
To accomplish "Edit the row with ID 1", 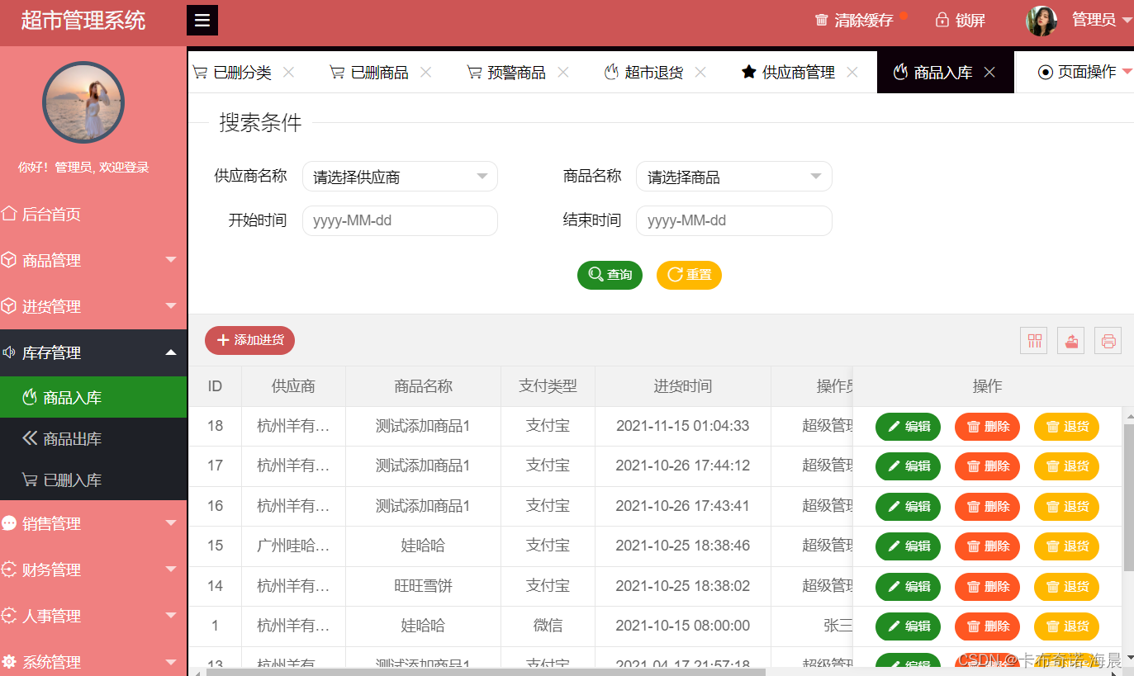I will pyautogui.click(x=908, y=626).
